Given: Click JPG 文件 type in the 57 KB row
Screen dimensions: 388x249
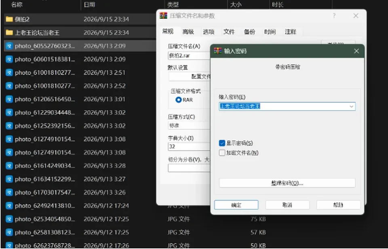Looking at the screenshot, I should click(179, 232).
